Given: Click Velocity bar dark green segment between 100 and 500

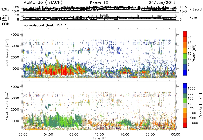Looking at the screenshot, I should point(185,96).
